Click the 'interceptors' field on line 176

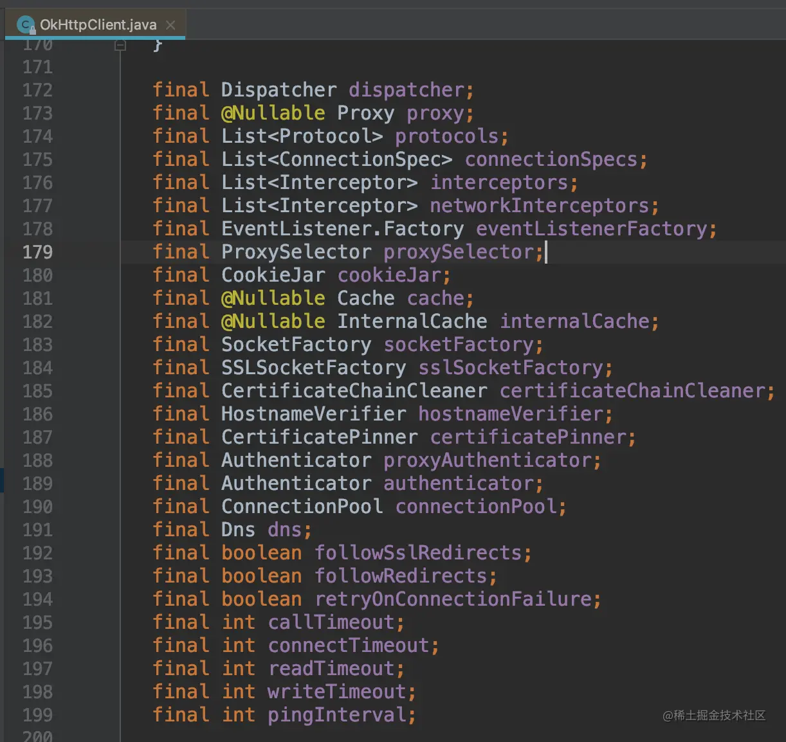[x=499, y=183]
